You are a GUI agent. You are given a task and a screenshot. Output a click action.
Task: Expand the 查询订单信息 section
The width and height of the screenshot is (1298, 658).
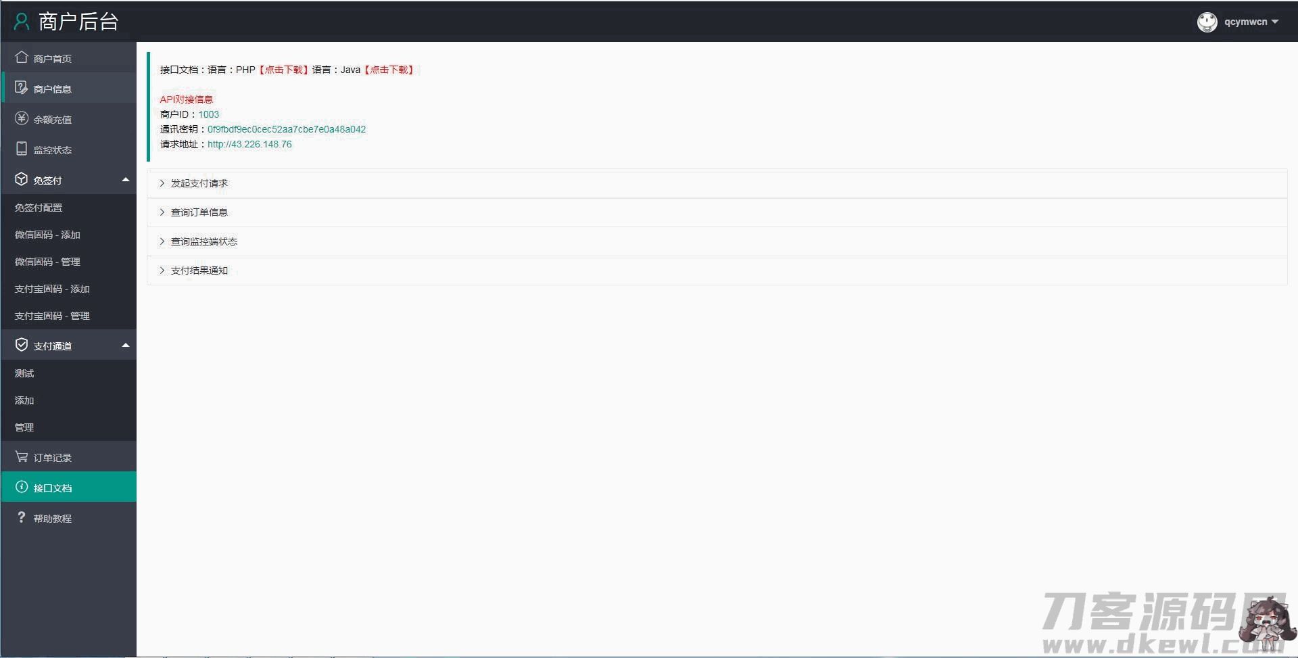(x=199, y=212)
